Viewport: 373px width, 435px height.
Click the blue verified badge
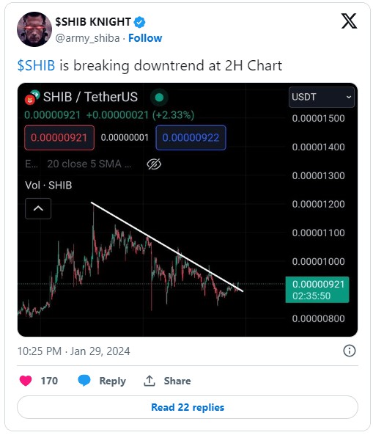(x=139, y=22)
